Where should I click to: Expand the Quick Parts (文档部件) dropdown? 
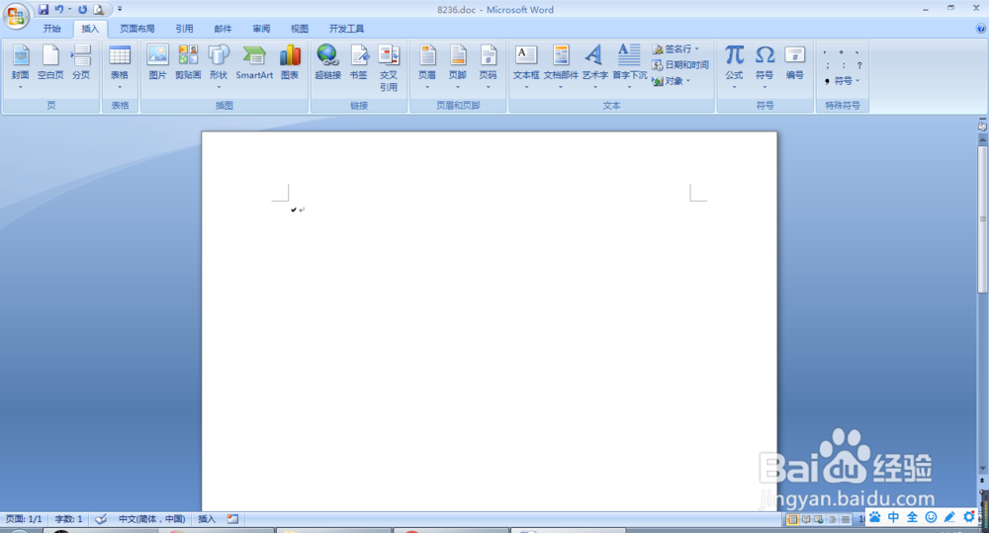point(561,87)
